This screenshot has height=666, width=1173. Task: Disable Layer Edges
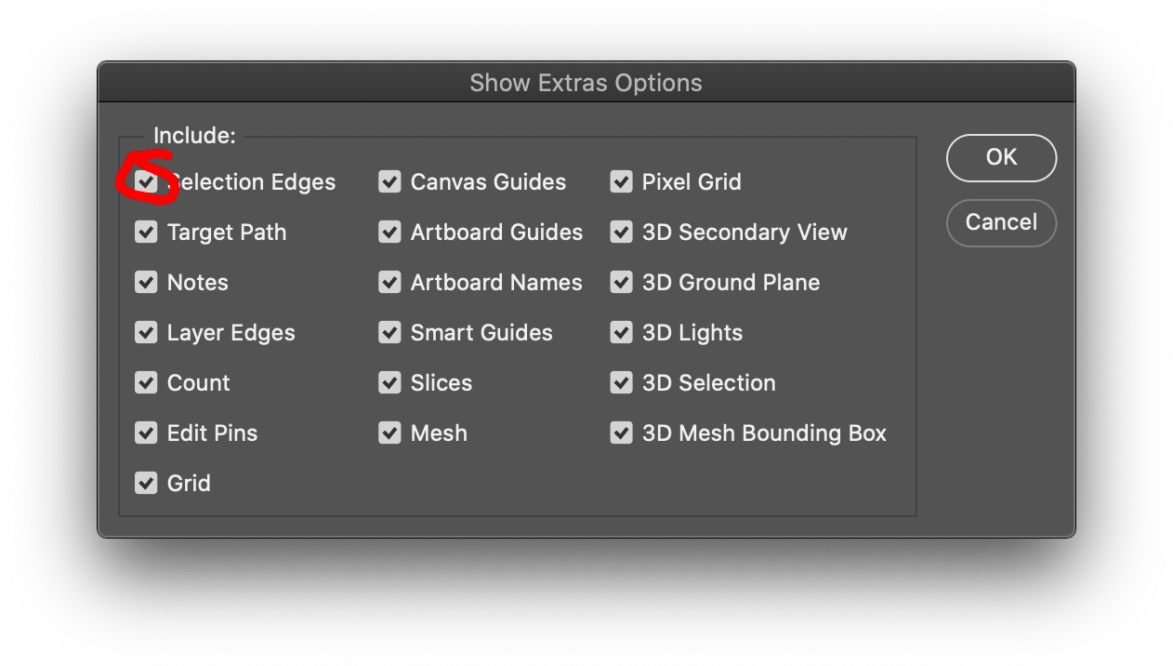point(146,332)
